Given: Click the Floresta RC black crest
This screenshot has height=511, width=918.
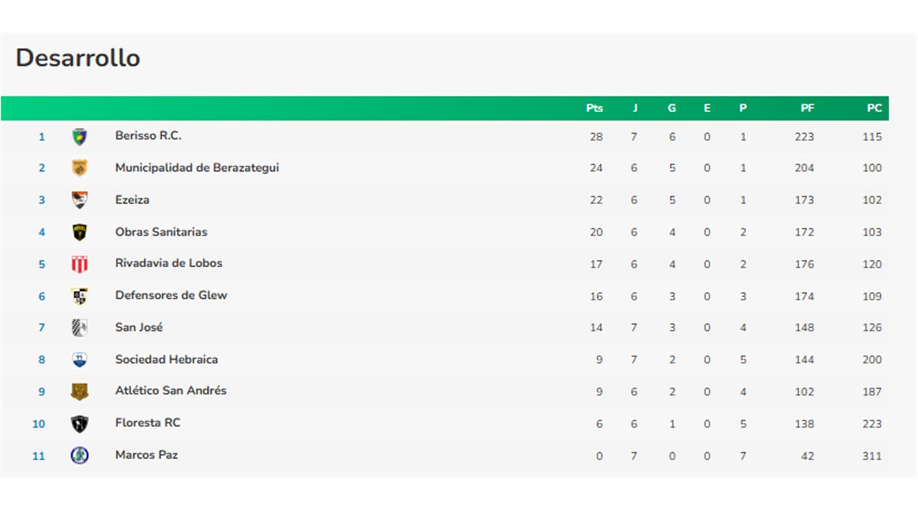Looking at the screenshot, I should 79,424.
